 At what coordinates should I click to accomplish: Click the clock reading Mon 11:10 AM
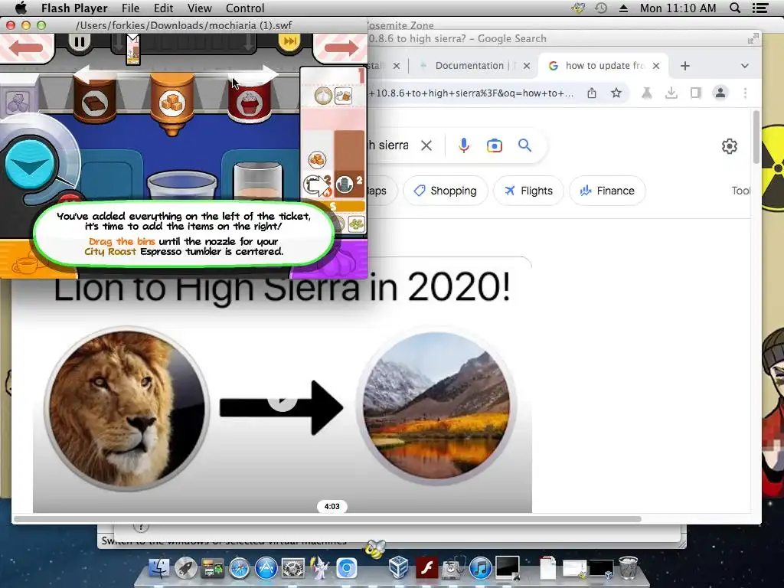[x=678, y=8]
